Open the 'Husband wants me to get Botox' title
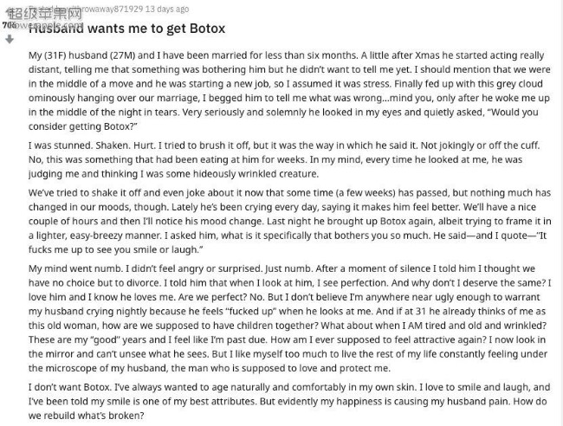This screenshot has height=426, width=563. point(126,29)
